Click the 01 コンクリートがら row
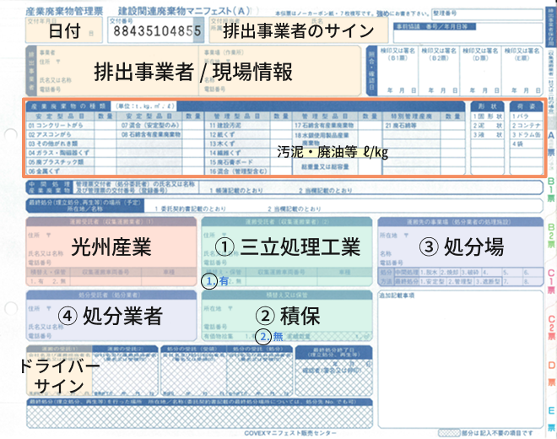Image resolution: width=557 pixels, height=439 pixels. tap(61, 125)
